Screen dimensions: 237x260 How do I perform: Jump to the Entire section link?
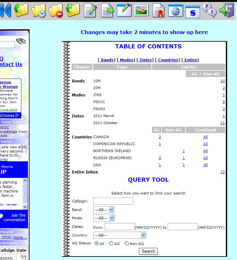[x=191, y=60]
